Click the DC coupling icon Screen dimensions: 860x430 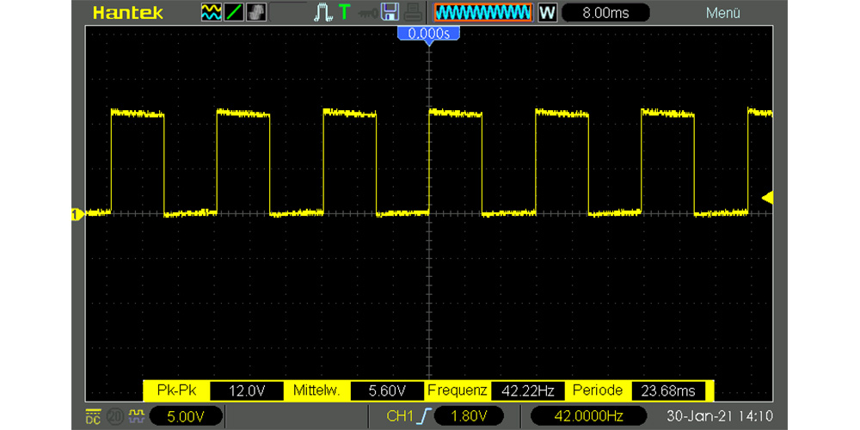[x=94, y=415]
